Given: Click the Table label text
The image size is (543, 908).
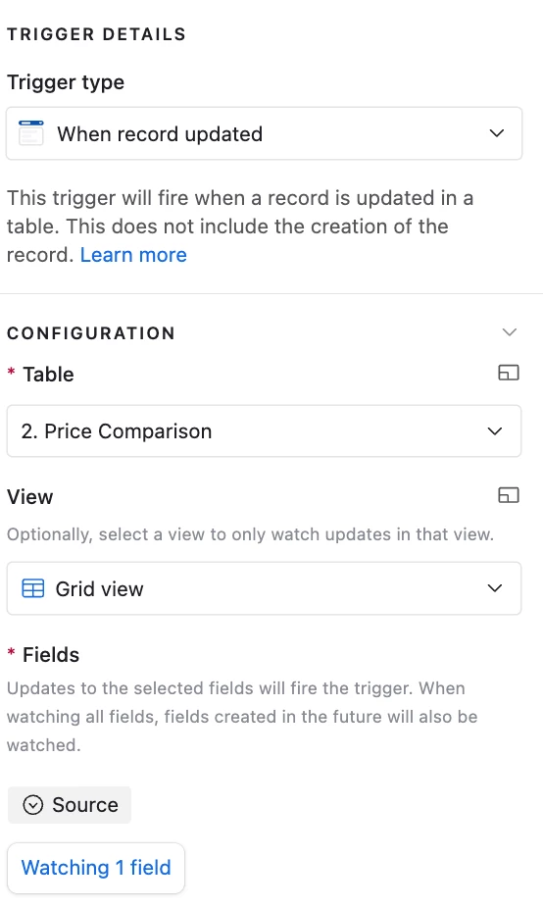Looking at the screenshot, I should (x=49, y=375).
